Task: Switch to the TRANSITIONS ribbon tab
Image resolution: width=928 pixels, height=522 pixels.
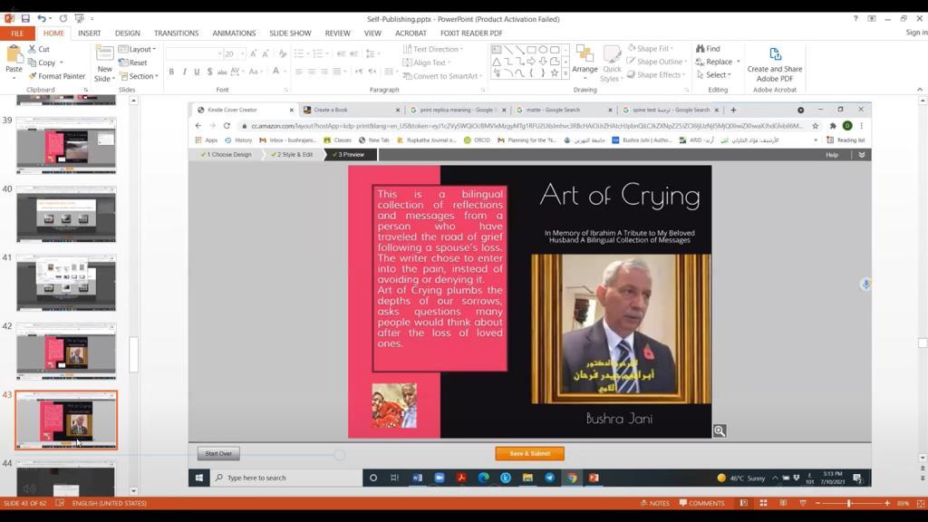Action: [x=176, y=34]
